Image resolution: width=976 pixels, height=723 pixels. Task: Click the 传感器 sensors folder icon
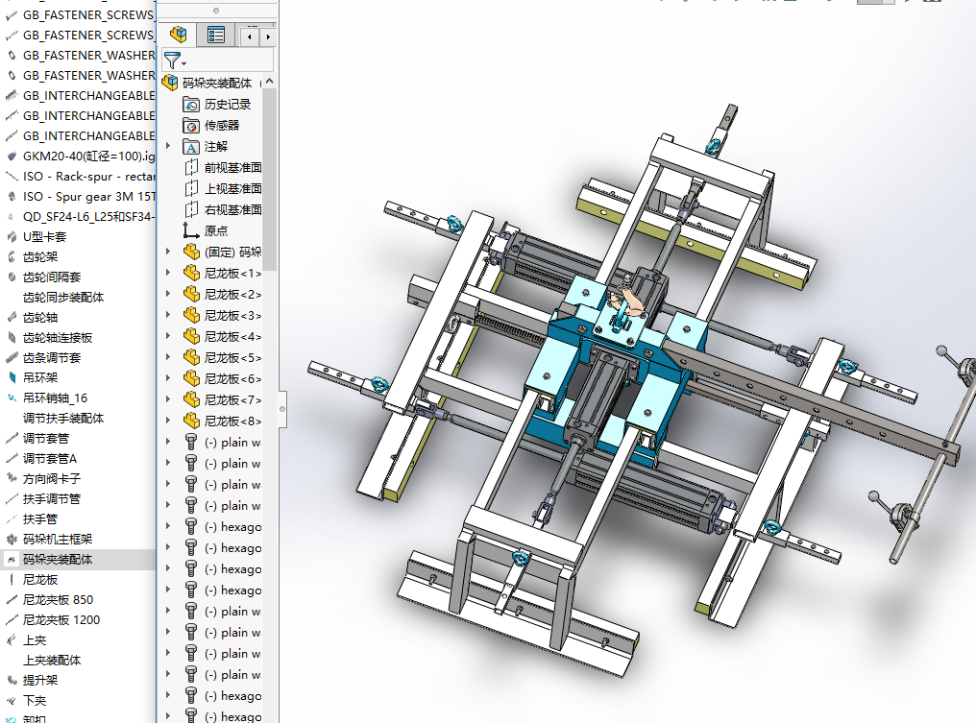[x=191, y=126]
